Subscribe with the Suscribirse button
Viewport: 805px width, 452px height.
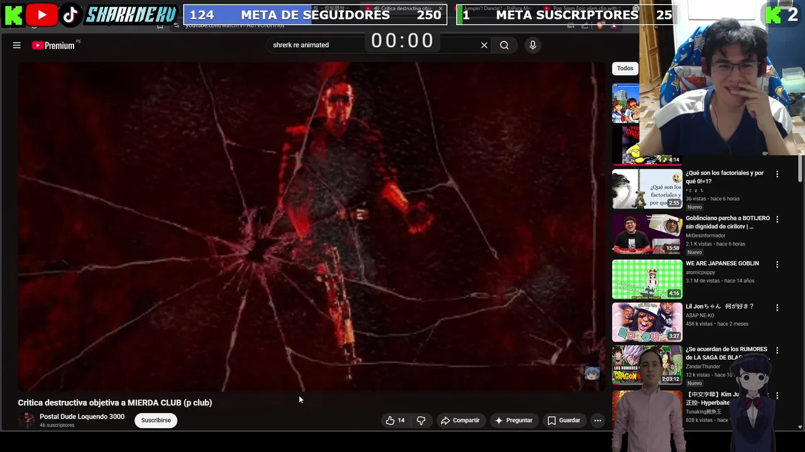pyautogui.click(x=156, y=421)
